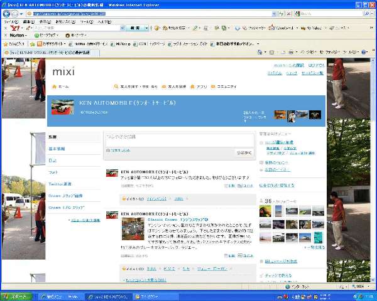Click first follower avatar in follower grid
Screen dimensions: 377x301
click(265, 211)
